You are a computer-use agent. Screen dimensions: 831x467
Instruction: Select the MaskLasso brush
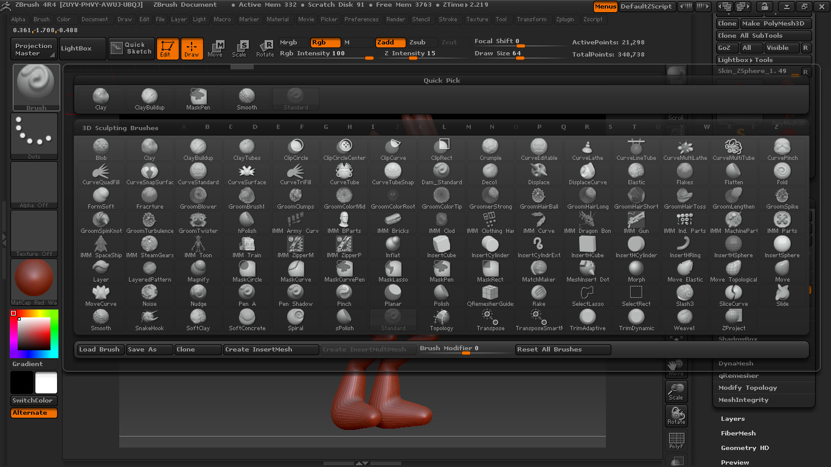(x=393, y=271)
